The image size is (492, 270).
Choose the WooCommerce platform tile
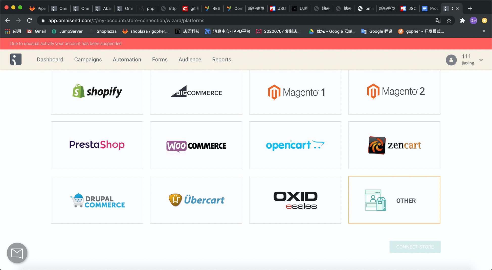point(196,145)
